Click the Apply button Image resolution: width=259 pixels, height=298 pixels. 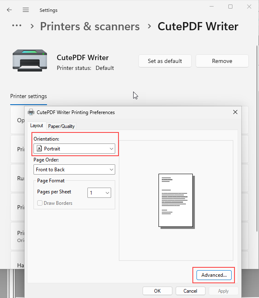pyautogui.click(x=223, y=291)
